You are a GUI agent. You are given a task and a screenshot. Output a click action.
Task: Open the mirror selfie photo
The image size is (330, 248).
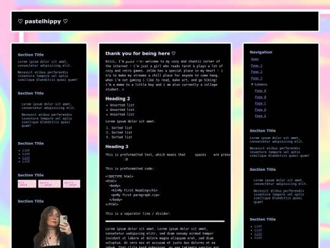pyautogui.click(x=54, y=227)
